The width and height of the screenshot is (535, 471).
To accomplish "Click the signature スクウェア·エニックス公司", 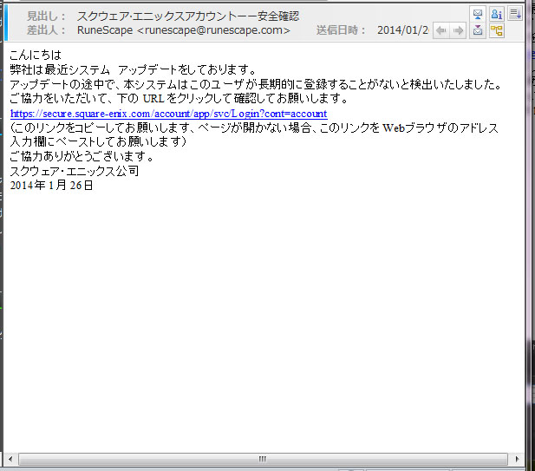I will tap(75, 171).
